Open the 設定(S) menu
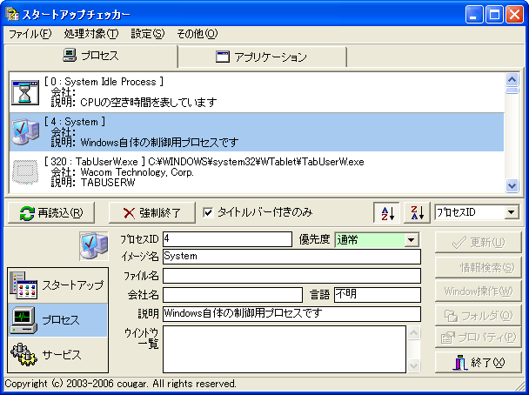Screen dimensions: 529x395 point(147,34)
